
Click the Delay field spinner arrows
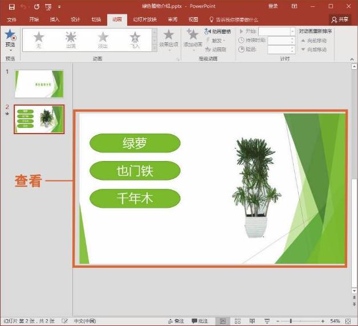(x=292, y=49)
